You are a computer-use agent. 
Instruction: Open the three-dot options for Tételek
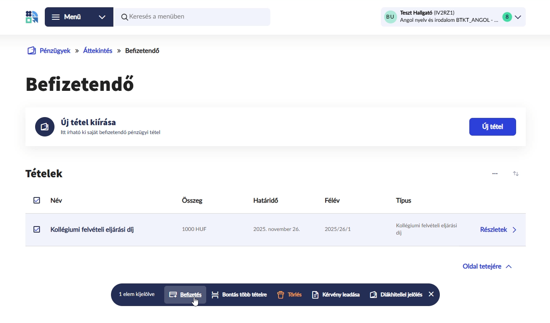pos(495,174)
